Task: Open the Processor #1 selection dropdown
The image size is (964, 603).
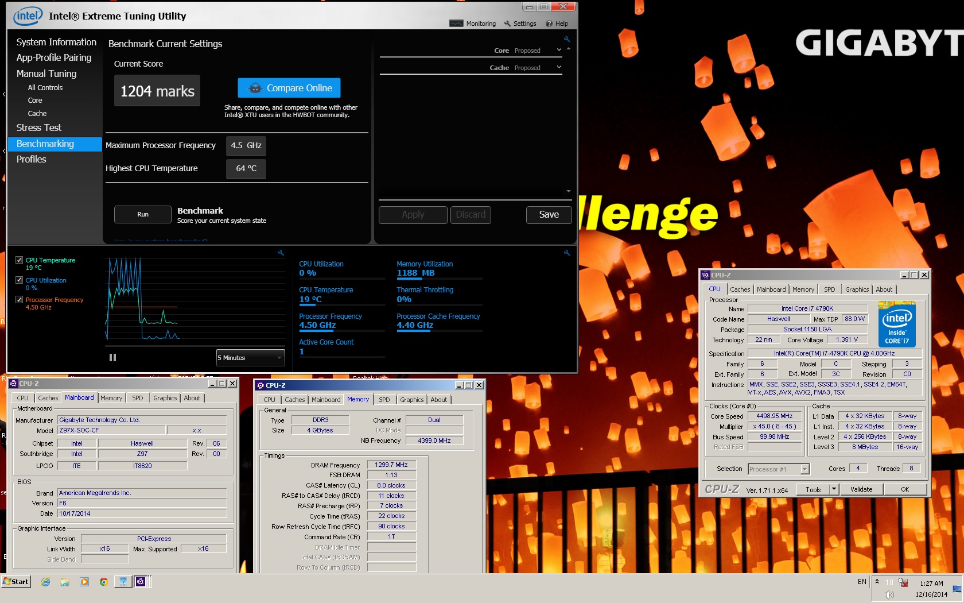Action: coord(779,469)
